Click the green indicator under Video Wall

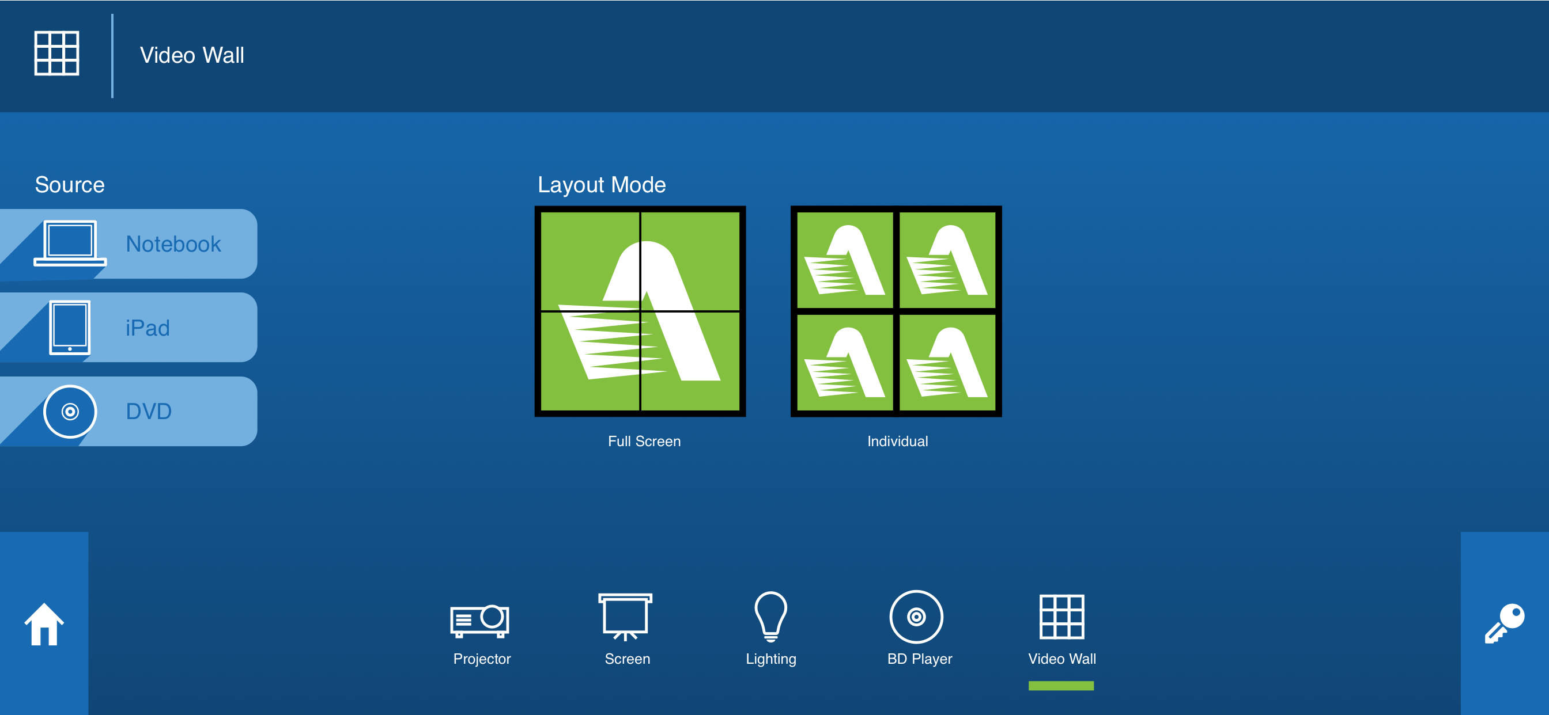1061,684
